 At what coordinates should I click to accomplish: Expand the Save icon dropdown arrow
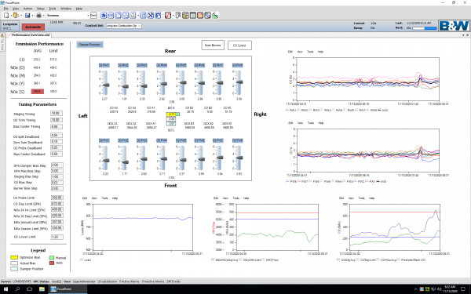click(32, 16)
